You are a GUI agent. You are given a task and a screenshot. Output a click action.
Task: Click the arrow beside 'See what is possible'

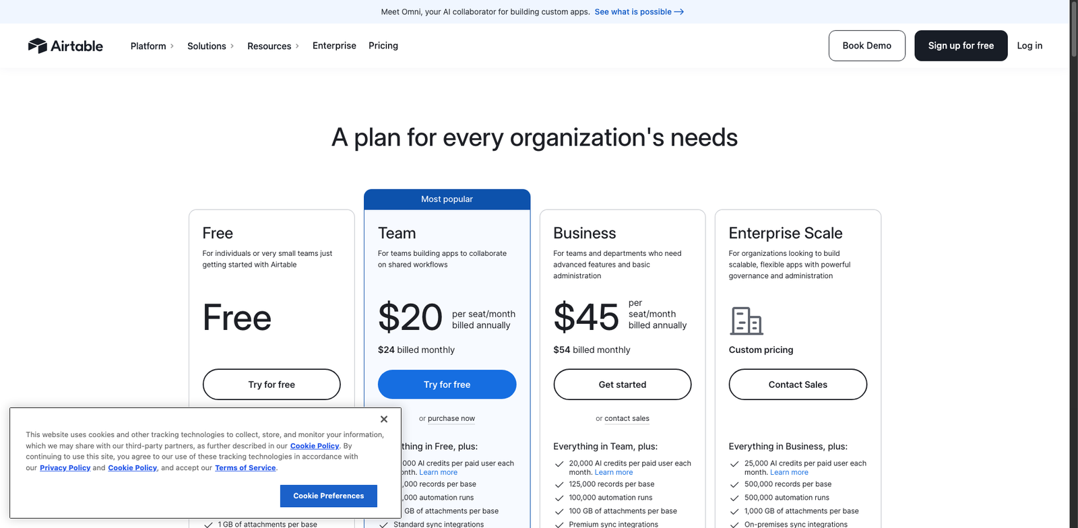coord(679,12)
